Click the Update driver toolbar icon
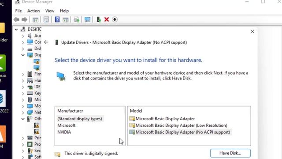Viewport: 282px width, 159px height. 99,19
